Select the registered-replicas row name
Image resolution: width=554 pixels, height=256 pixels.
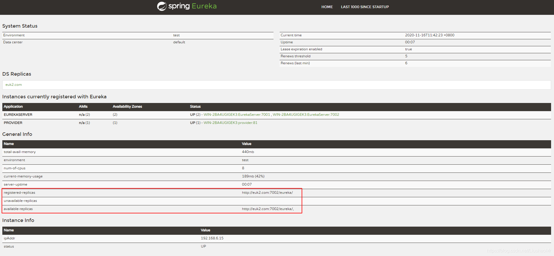[x=19, y=193]
